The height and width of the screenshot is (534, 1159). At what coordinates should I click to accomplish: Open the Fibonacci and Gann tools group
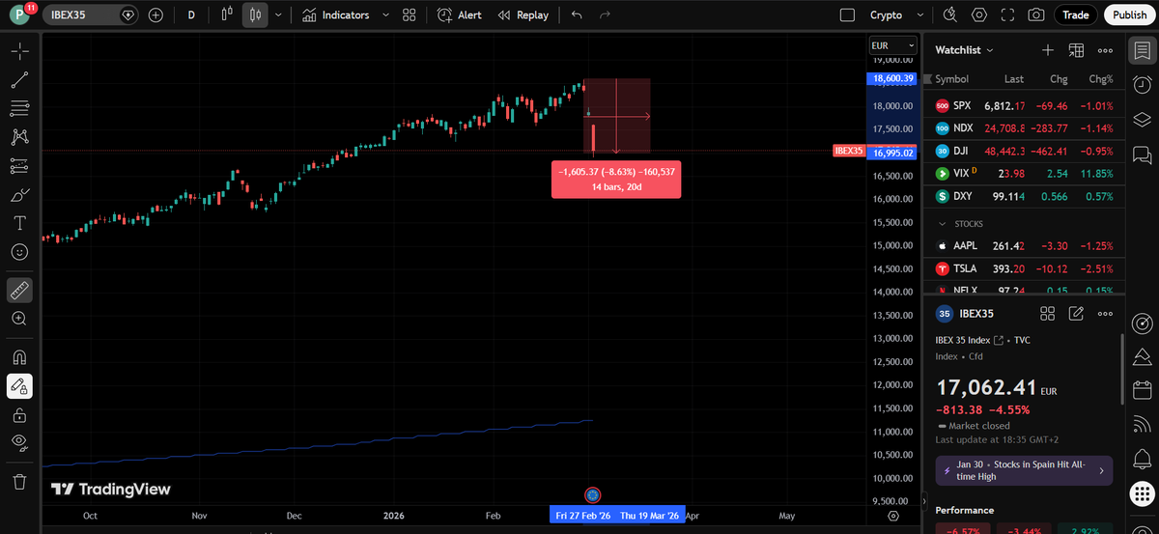[x=19, y=108]
